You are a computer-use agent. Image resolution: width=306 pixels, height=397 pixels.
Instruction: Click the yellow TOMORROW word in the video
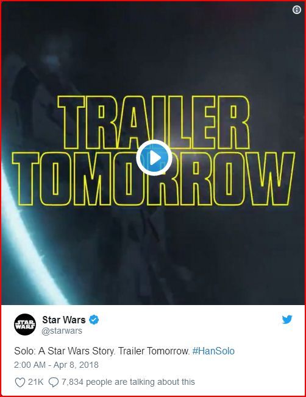coord(154,179)
